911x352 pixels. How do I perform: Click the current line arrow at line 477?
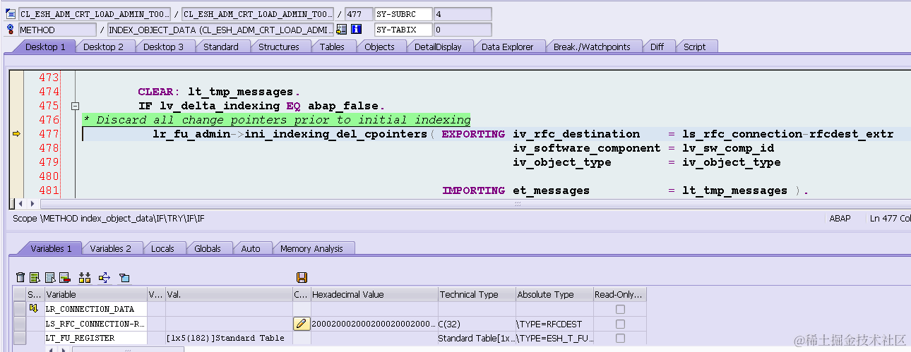(x=17, y=134)
